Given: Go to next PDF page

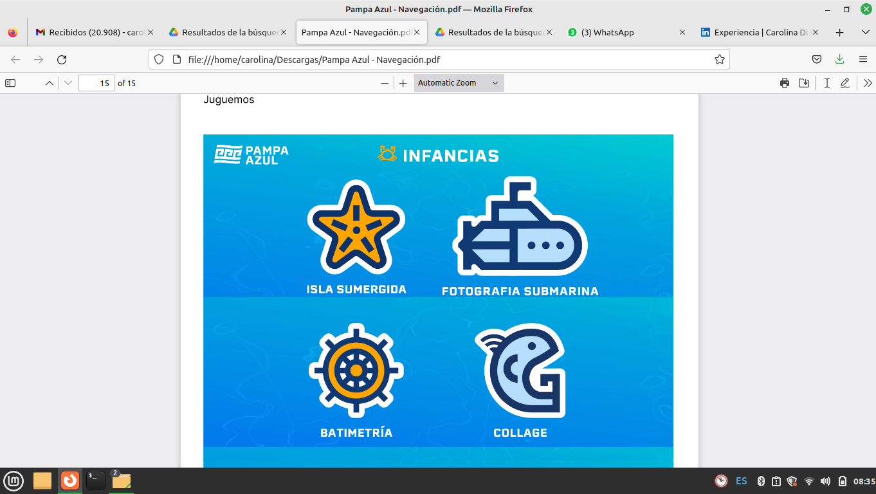Looking at the screenshot, I should pyautogui.click(x=68, y=83).
